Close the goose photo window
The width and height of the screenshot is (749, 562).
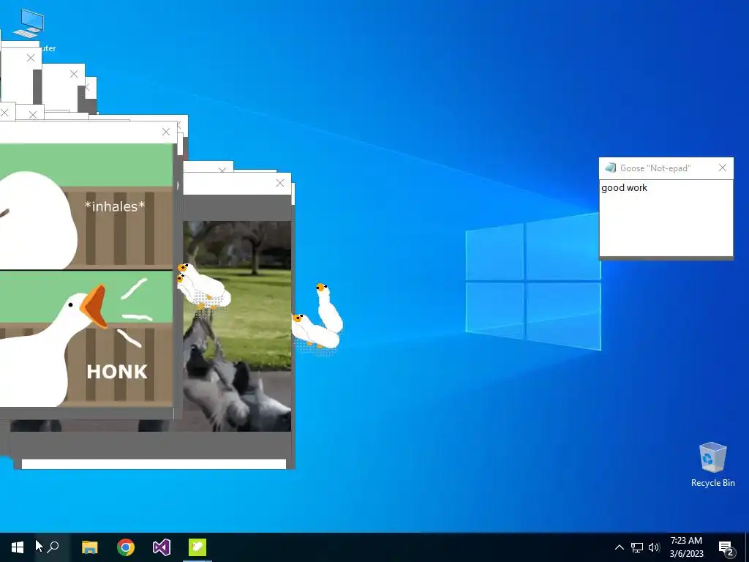[280, 183]
